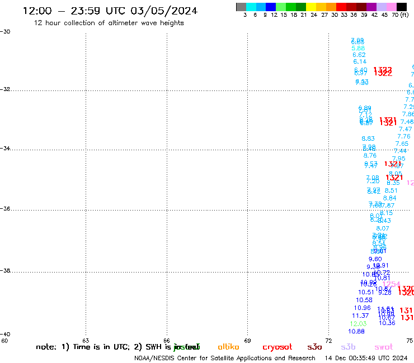This screenshot has width=414, height=363.
Task: Select the 7.76 wave height reading
Action: click(x=404, y=136)
